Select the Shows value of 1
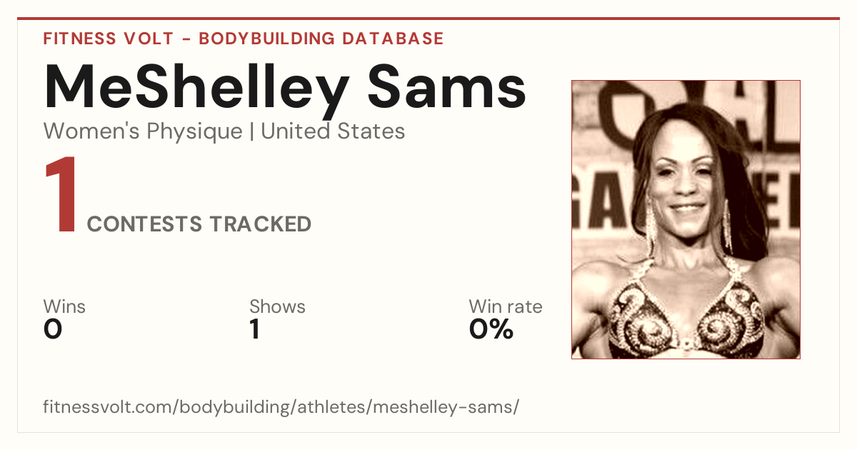 point(254,329)
